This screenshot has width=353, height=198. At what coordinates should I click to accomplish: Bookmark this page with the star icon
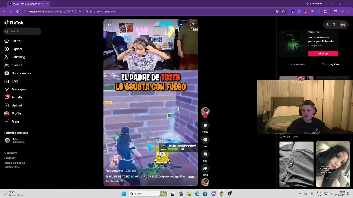(x=283, y=12)
